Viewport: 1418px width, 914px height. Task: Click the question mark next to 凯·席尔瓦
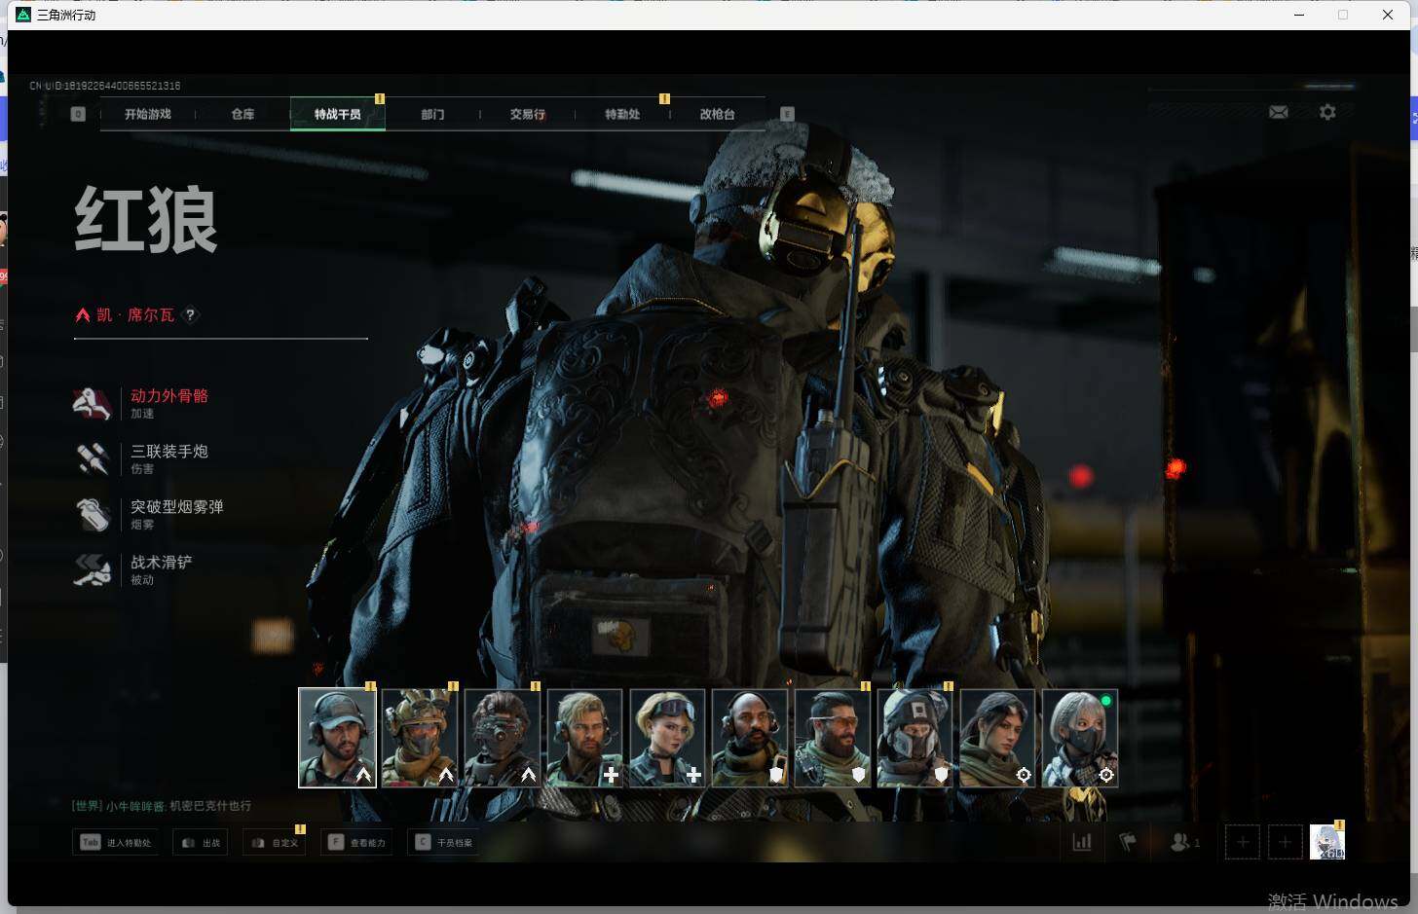tap(191, 314)
